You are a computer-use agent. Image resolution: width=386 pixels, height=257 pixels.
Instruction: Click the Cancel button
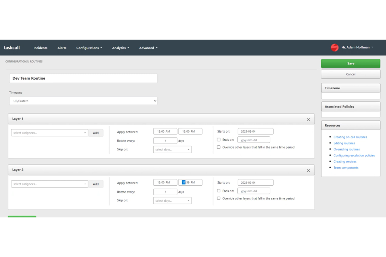click(x=350, y=74)
